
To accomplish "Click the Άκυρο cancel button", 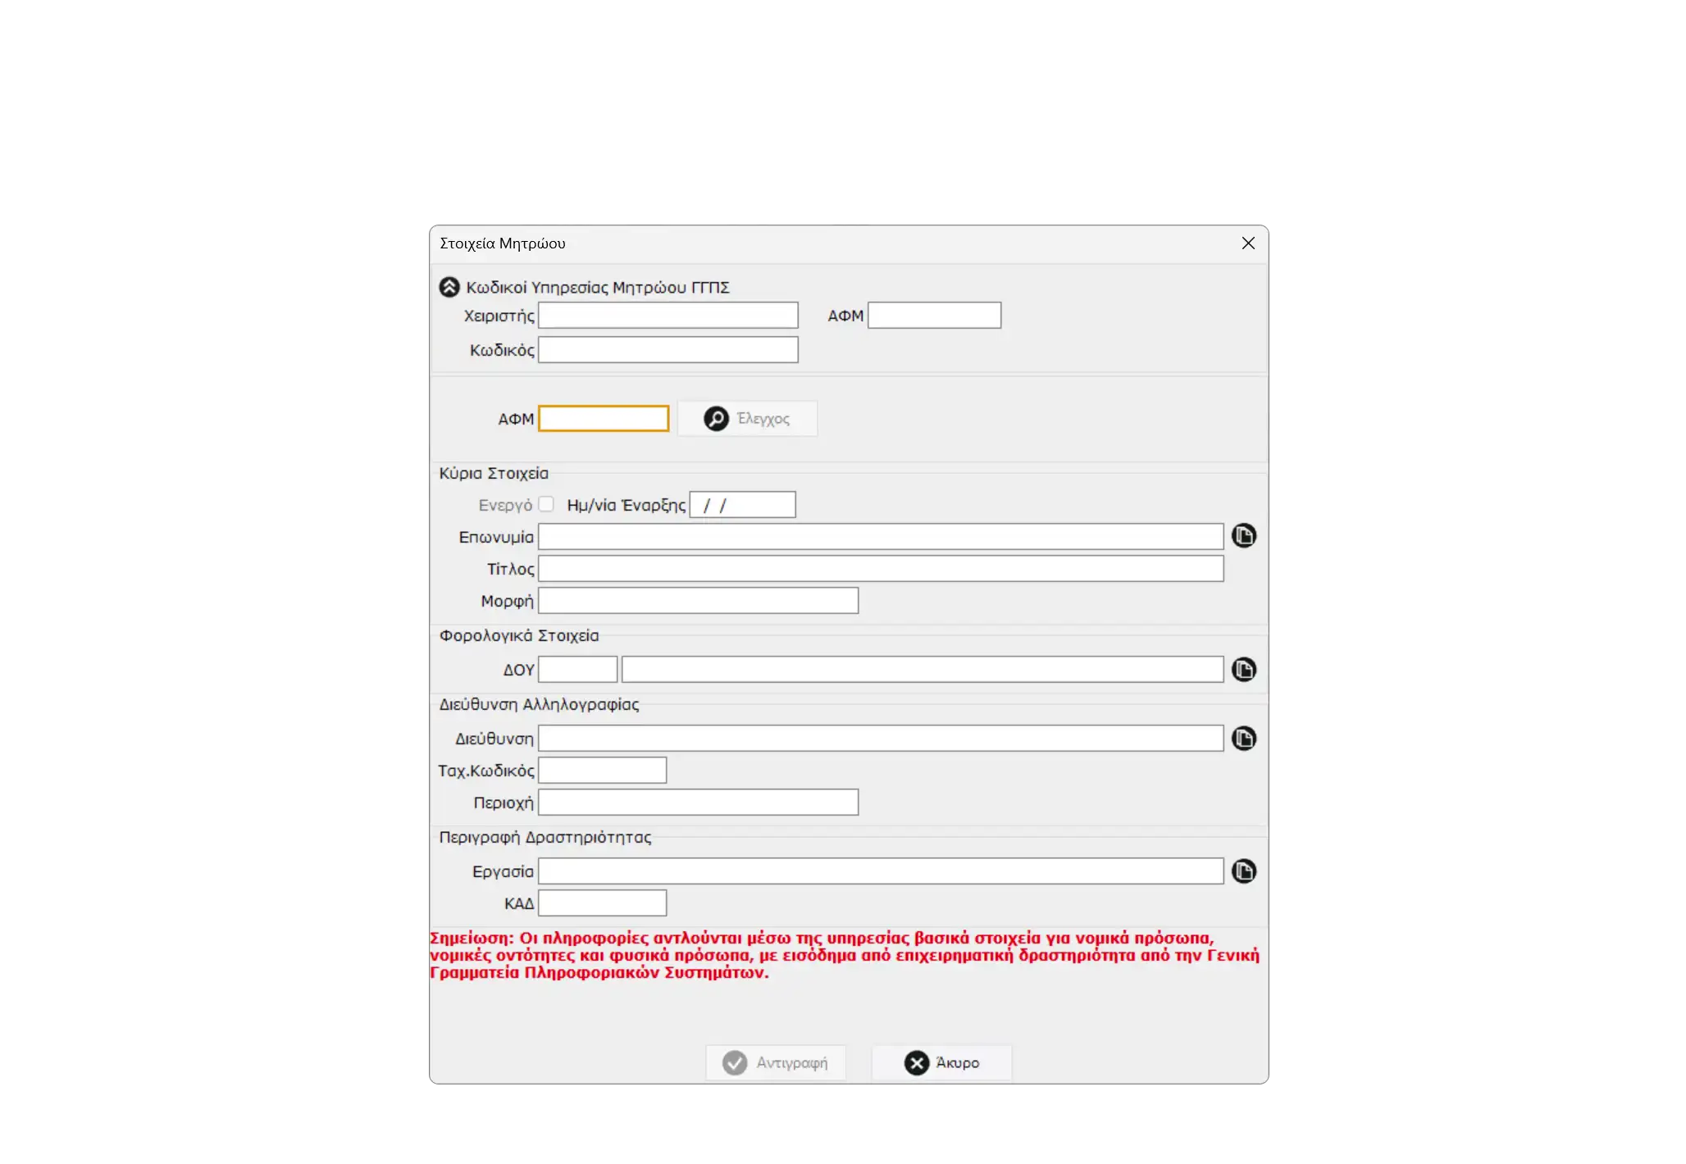I will click(941, 1063).
